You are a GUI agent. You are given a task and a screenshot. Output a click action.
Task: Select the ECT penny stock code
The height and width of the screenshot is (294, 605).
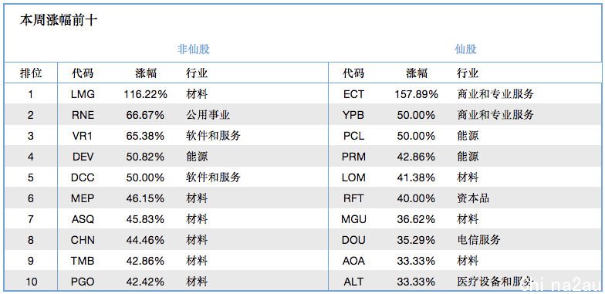tap(353, 94)
